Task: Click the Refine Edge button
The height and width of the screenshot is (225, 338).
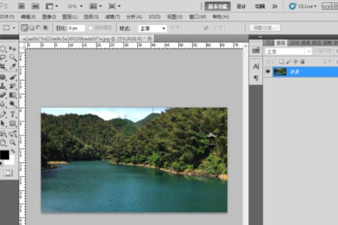Action: (264, 28)
